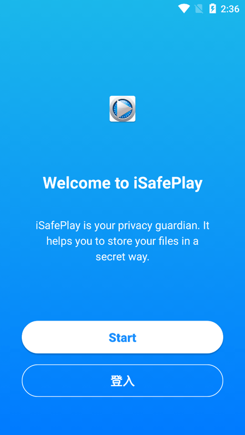Click the lightning bolt on battery icon
The image size is (245, 435).
tap(213, 9)
